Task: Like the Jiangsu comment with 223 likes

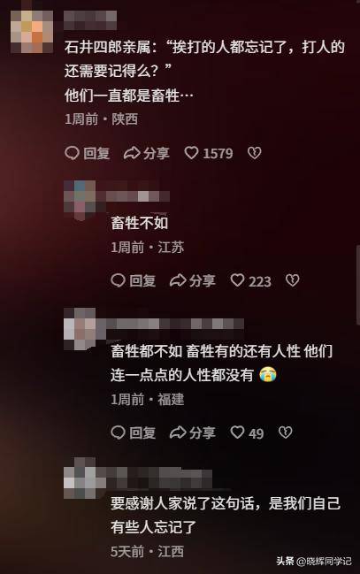Action: tap(237, 280)
